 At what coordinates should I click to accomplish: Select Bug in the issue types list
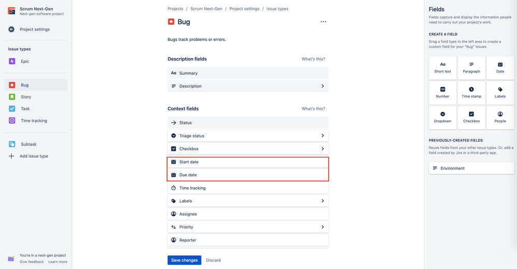point(36,85)
